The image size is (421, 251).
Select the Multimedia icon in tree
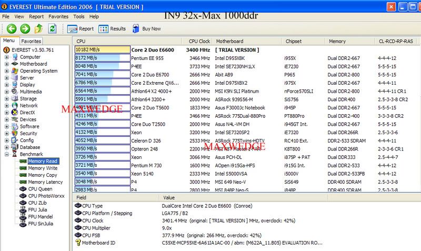(15, 92)
